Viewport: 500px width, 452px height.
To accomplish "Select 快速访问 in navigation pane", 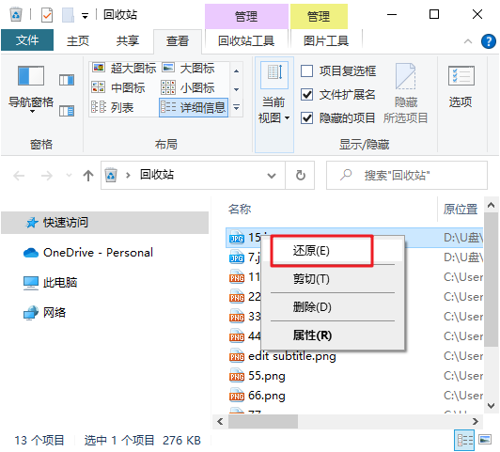I will coord(104,223).
